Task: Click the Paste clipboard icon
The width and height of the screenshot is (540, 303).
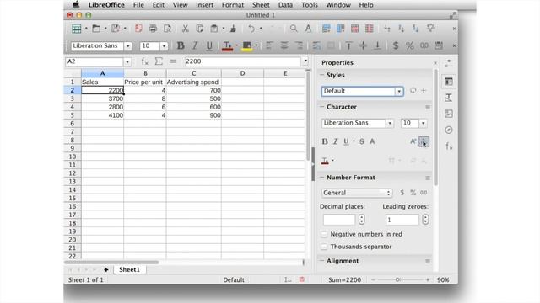Action: tap(213, 29)
